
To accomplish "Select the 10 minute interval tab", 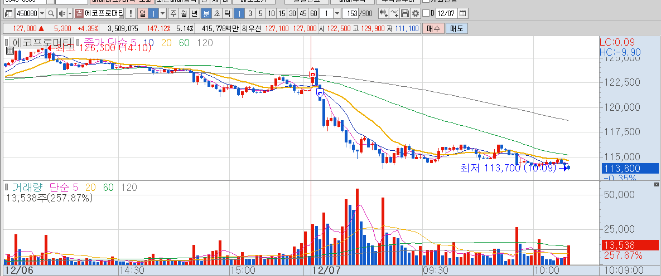I will click(x=272, y=13).
